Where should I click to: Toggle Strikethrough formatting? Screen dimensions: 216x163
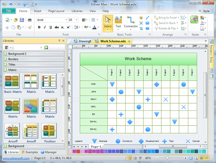tap(57, 27)
